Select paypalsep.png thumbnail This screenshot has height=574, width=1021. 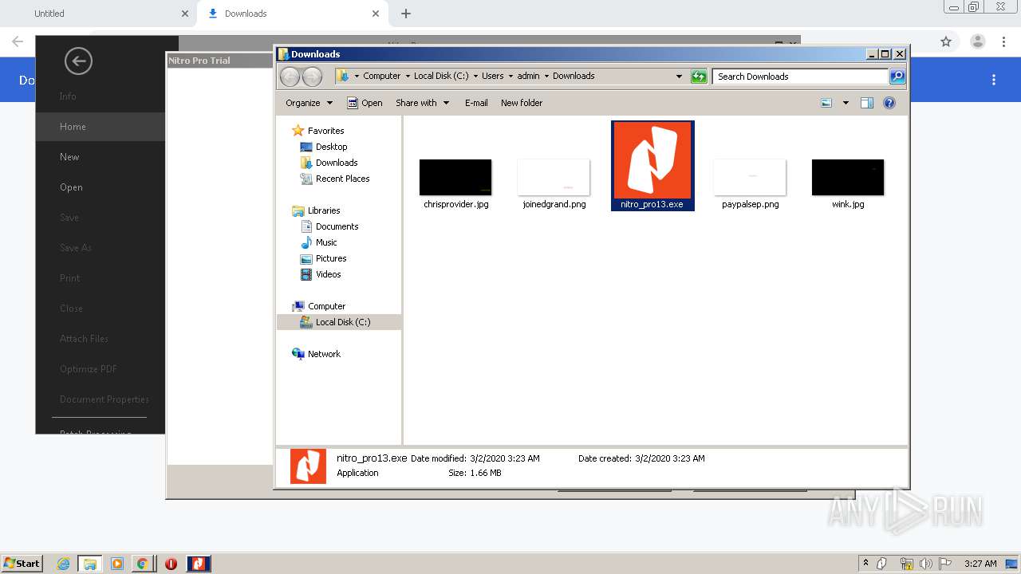click(750, 178)
